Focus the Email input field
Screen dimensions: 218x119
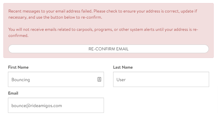56,105
